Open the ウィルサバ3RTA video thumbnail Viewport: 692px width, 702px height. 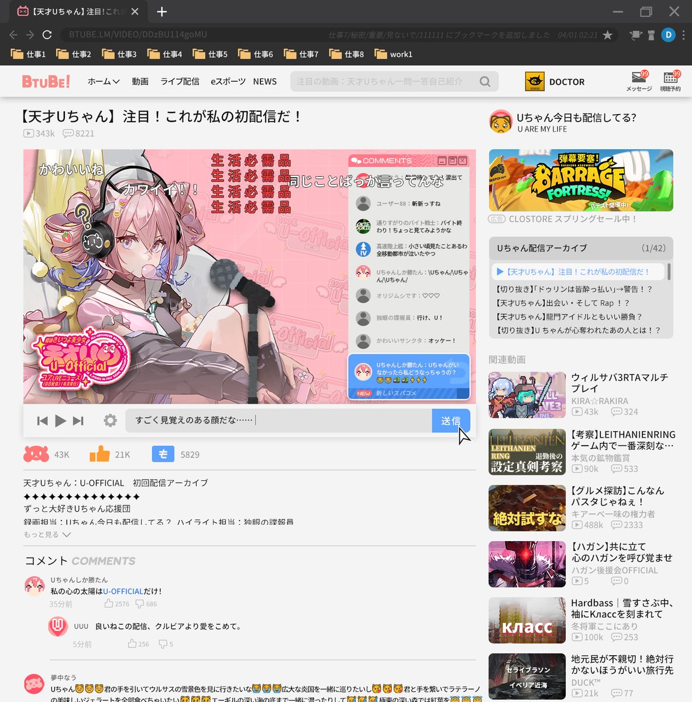[x=527, y=395]
